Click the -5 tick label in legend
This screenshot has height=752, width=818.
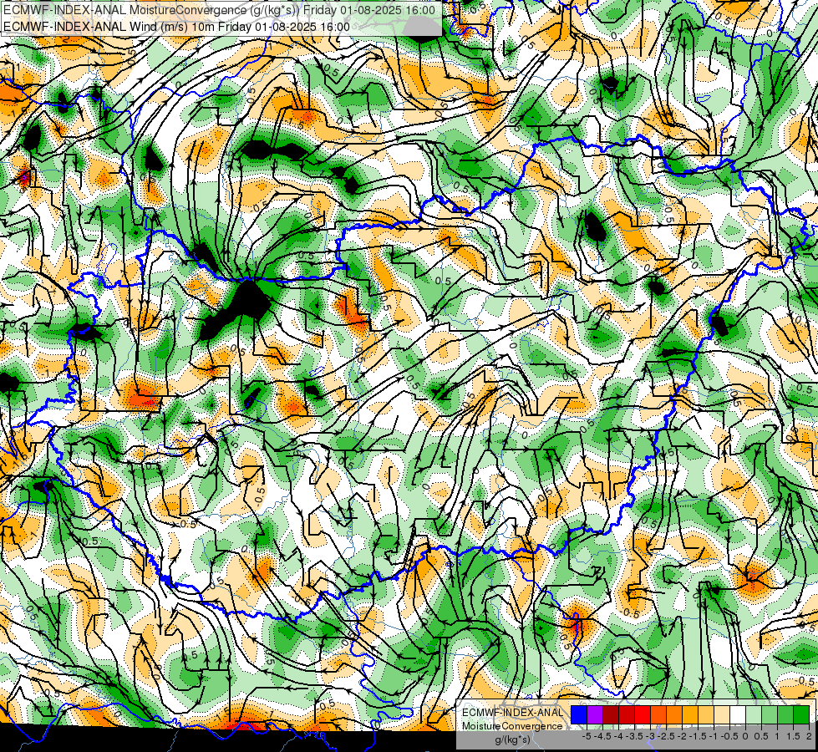tap(587, 736)
